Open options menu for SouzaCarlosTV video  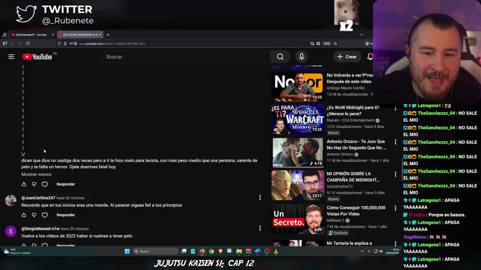(395, 174)
